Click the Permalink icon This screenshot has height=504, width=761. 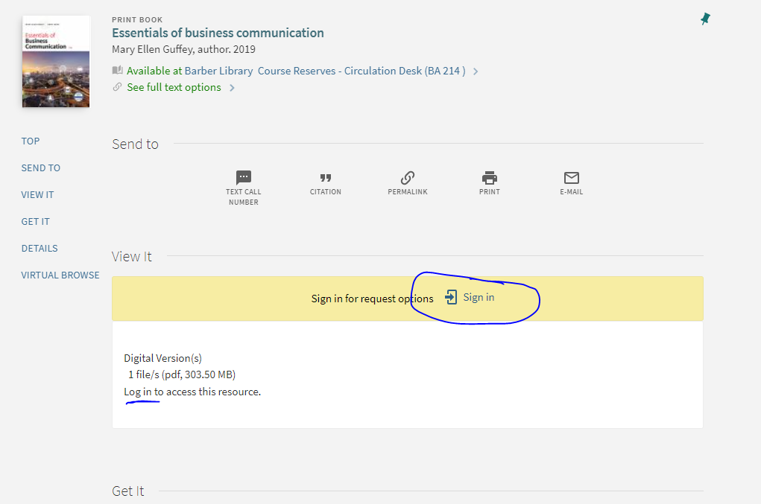(x=407, y=178)
